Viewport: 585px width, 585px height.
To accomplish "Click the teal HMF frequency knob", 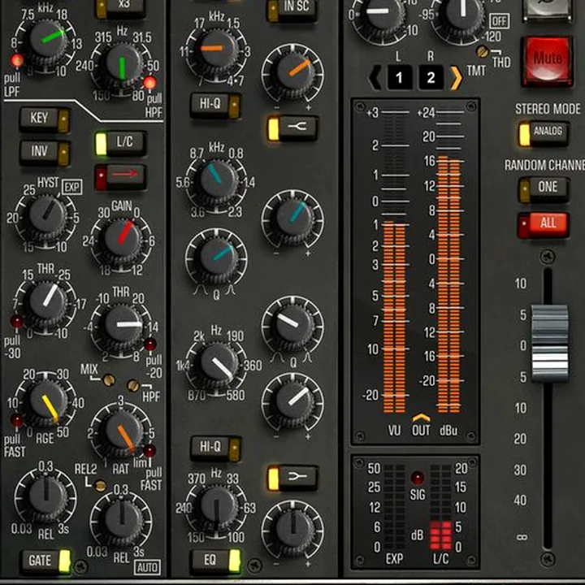I will tap(219, 180).
